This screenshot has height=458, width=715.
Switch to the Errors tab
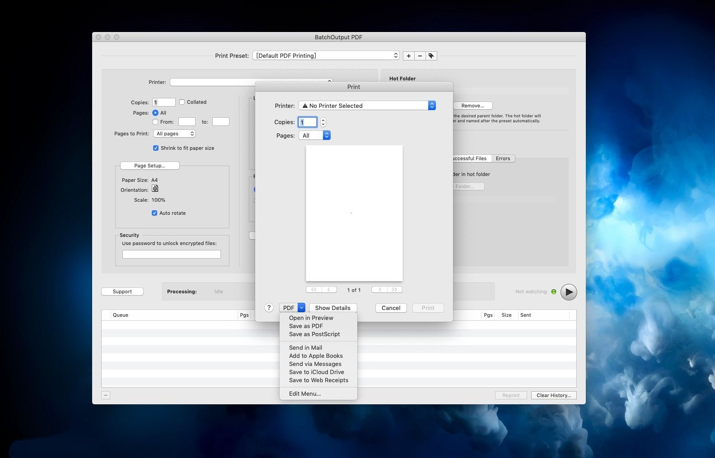(x=503, y=158)
